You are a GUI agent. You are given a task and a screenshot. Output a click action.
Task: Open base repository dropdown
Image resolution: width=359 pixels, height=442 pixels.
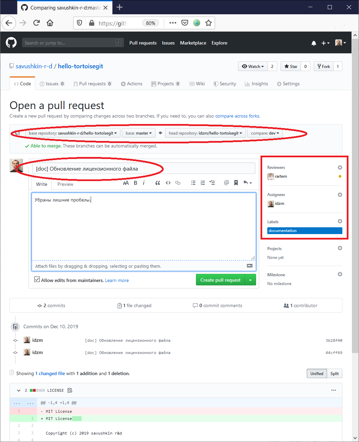73,133
